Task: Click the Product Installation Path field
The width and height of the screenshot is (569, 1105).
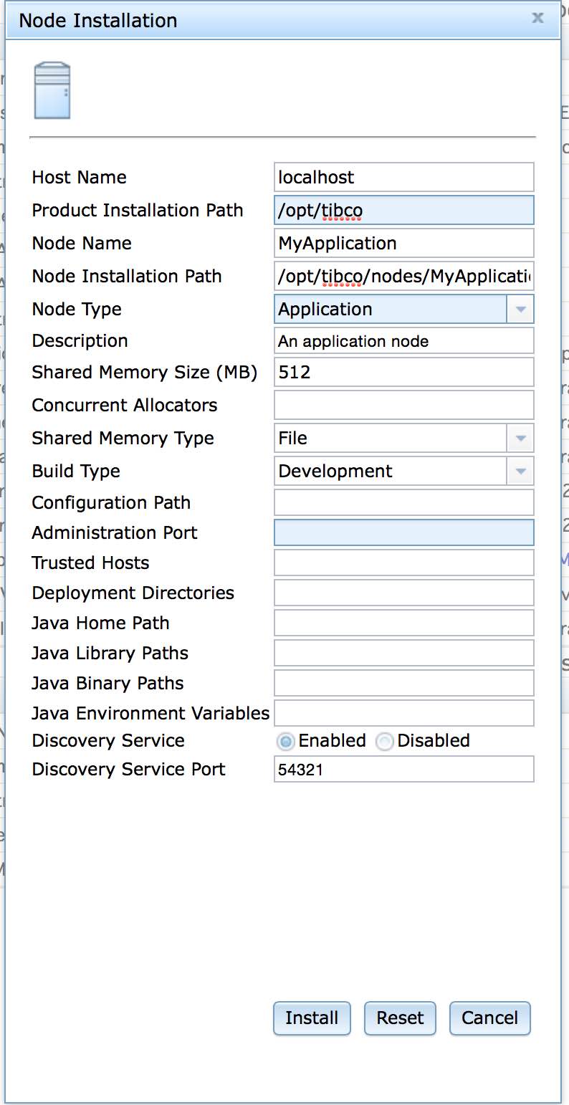Action: tap(403, 210)
